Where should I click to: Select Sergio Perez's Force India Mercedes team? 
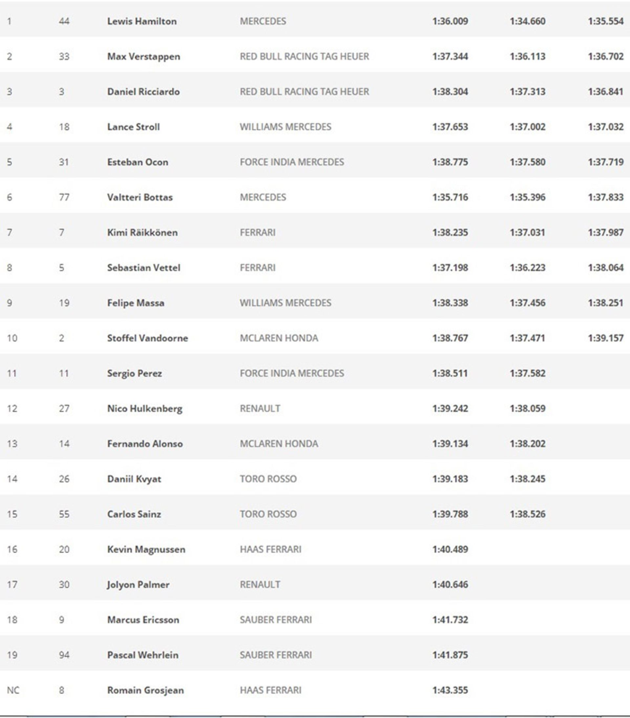coord(291,373)
